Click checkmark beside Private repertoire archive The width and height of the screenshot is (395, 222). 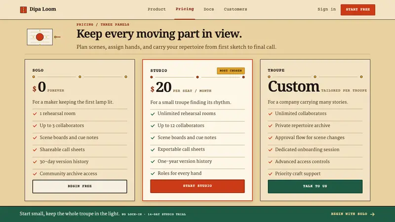click(270, 126)
